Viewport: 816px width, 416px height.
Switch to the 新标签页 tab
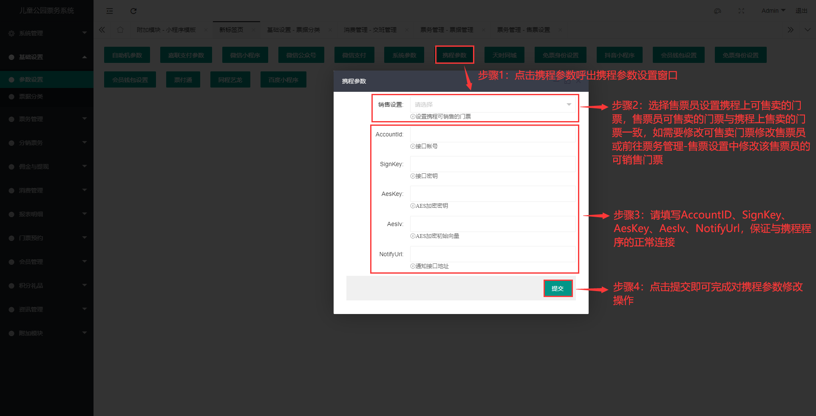click(x=231, y=30)
